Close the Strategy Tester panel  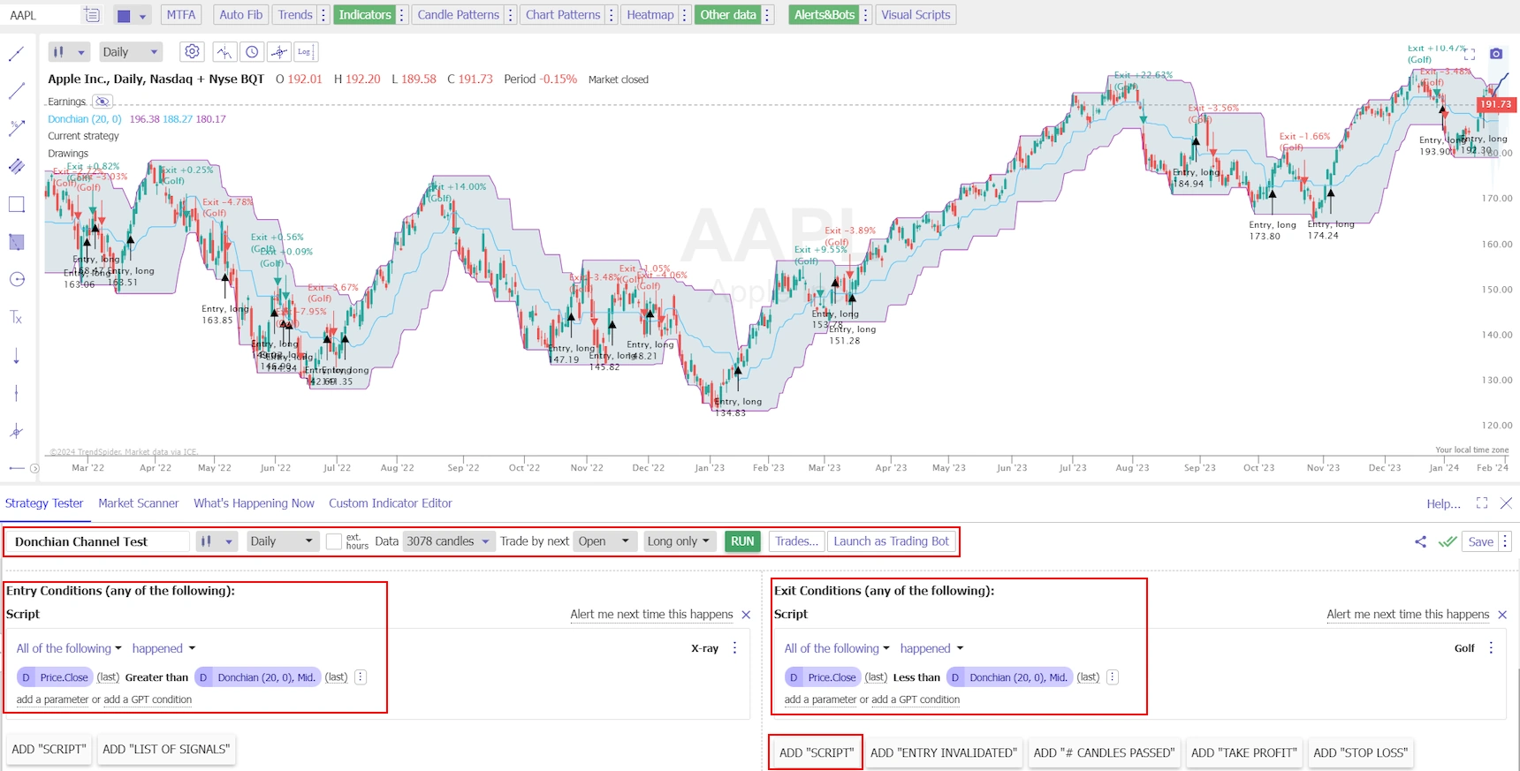[x=1507, y=503]
